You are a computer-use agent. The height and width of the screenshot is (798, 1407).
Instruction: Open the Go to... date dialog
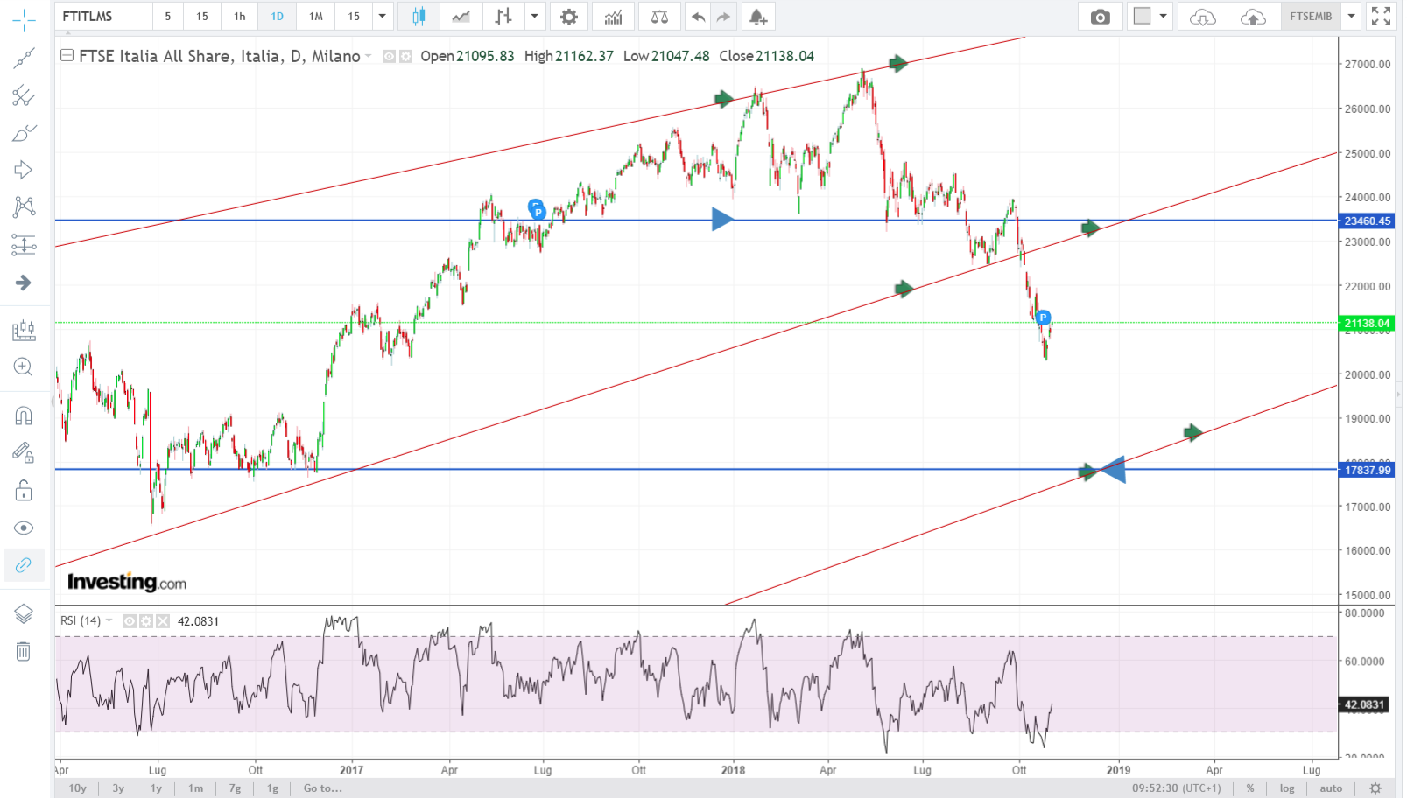323,788
